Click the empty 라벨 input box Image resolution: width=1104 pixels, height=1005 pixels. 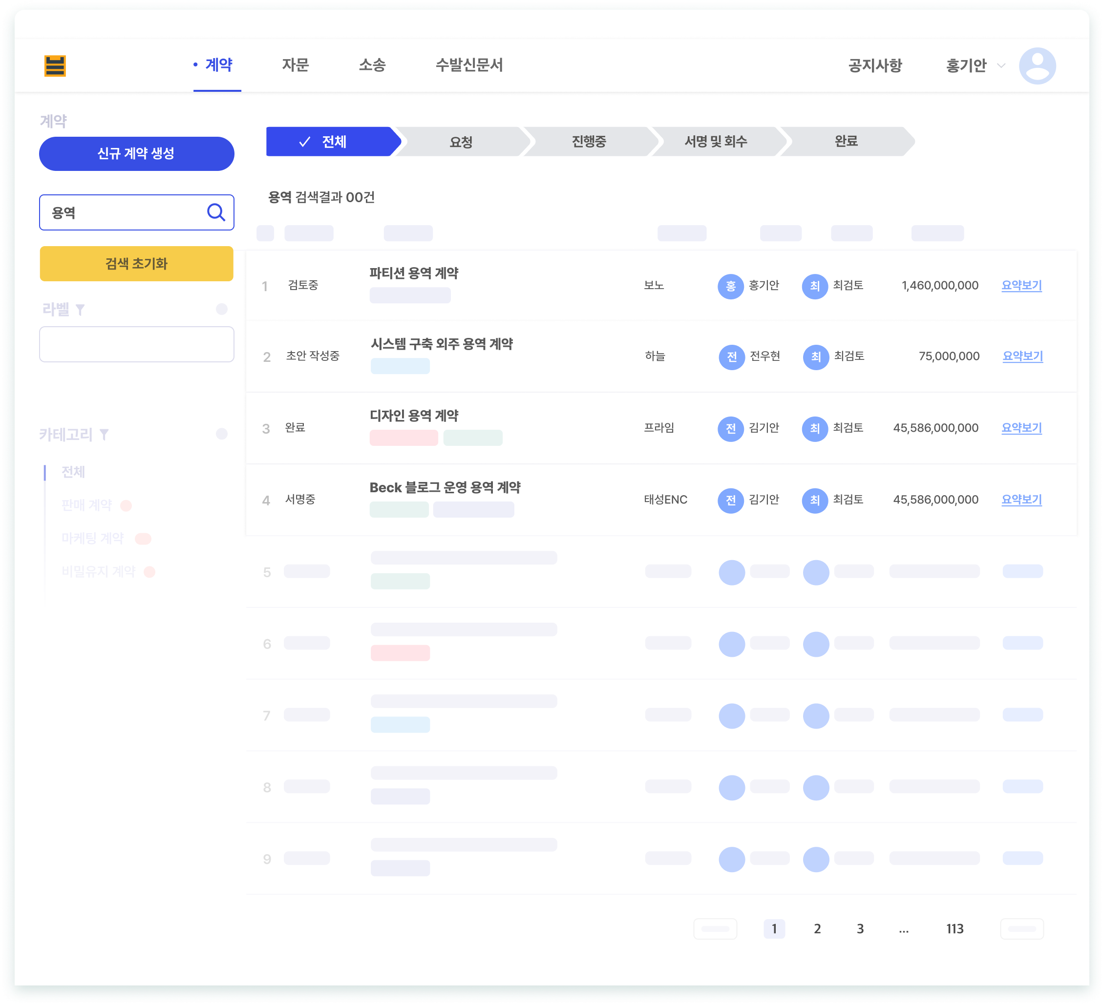tap(136, 344)
